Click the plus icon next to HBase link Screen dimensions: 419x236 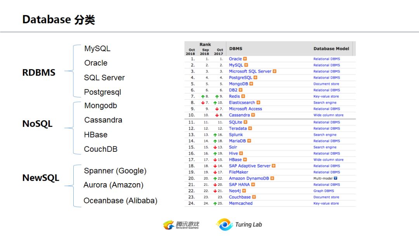[x=245, y=160]
